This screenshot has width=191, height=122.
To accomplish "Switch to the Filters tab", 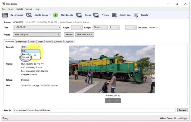I will click(x=32, y=42).
